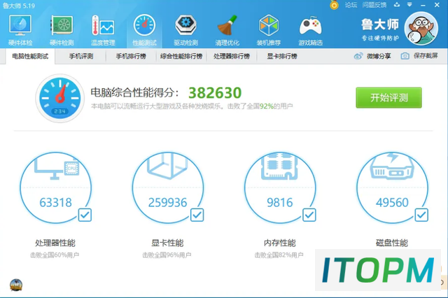This screenshot has height=298, width=448.
Task: Click the 电脑综合性能得分 heading
Action: [135, 92]
